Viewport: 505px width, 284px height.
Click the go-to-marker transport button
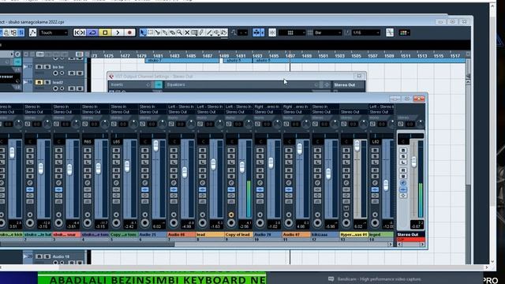pyautogui.click(x=80, y=32)
